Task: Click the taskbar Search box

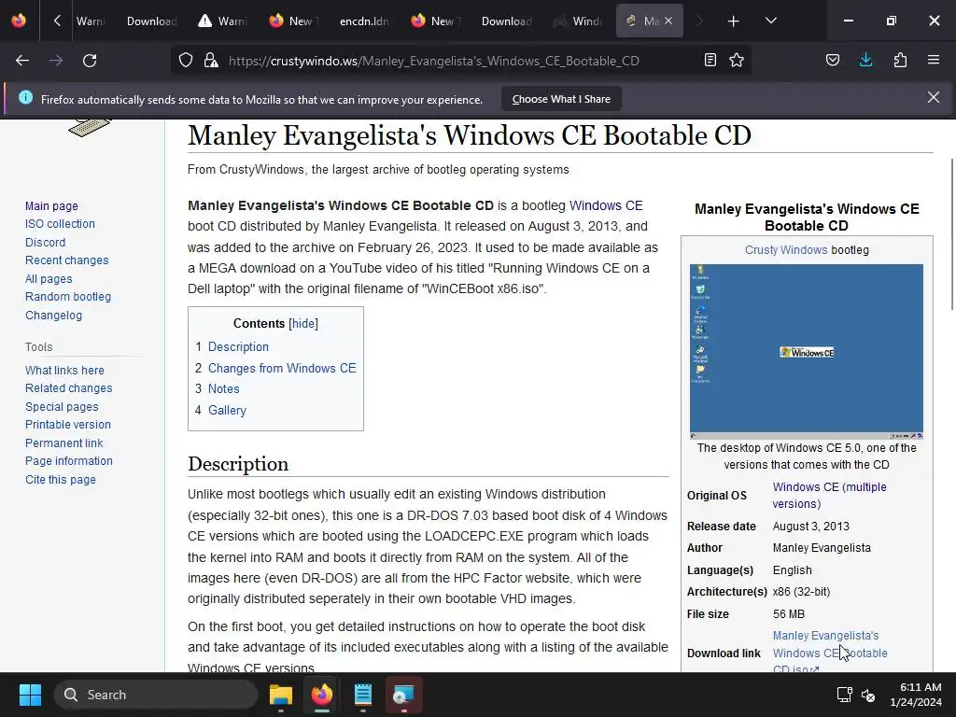Action: (156, 695)
